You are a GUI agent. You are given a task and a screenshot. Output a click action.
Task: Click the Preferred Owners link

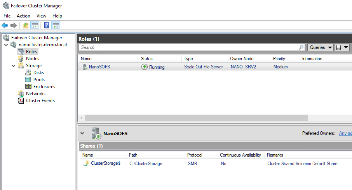pos(345,133)
